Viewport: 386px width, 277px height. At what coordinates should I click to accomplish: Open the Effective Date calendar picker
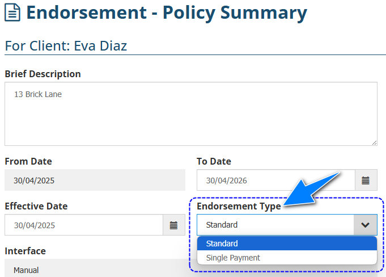tap(173, 225)
